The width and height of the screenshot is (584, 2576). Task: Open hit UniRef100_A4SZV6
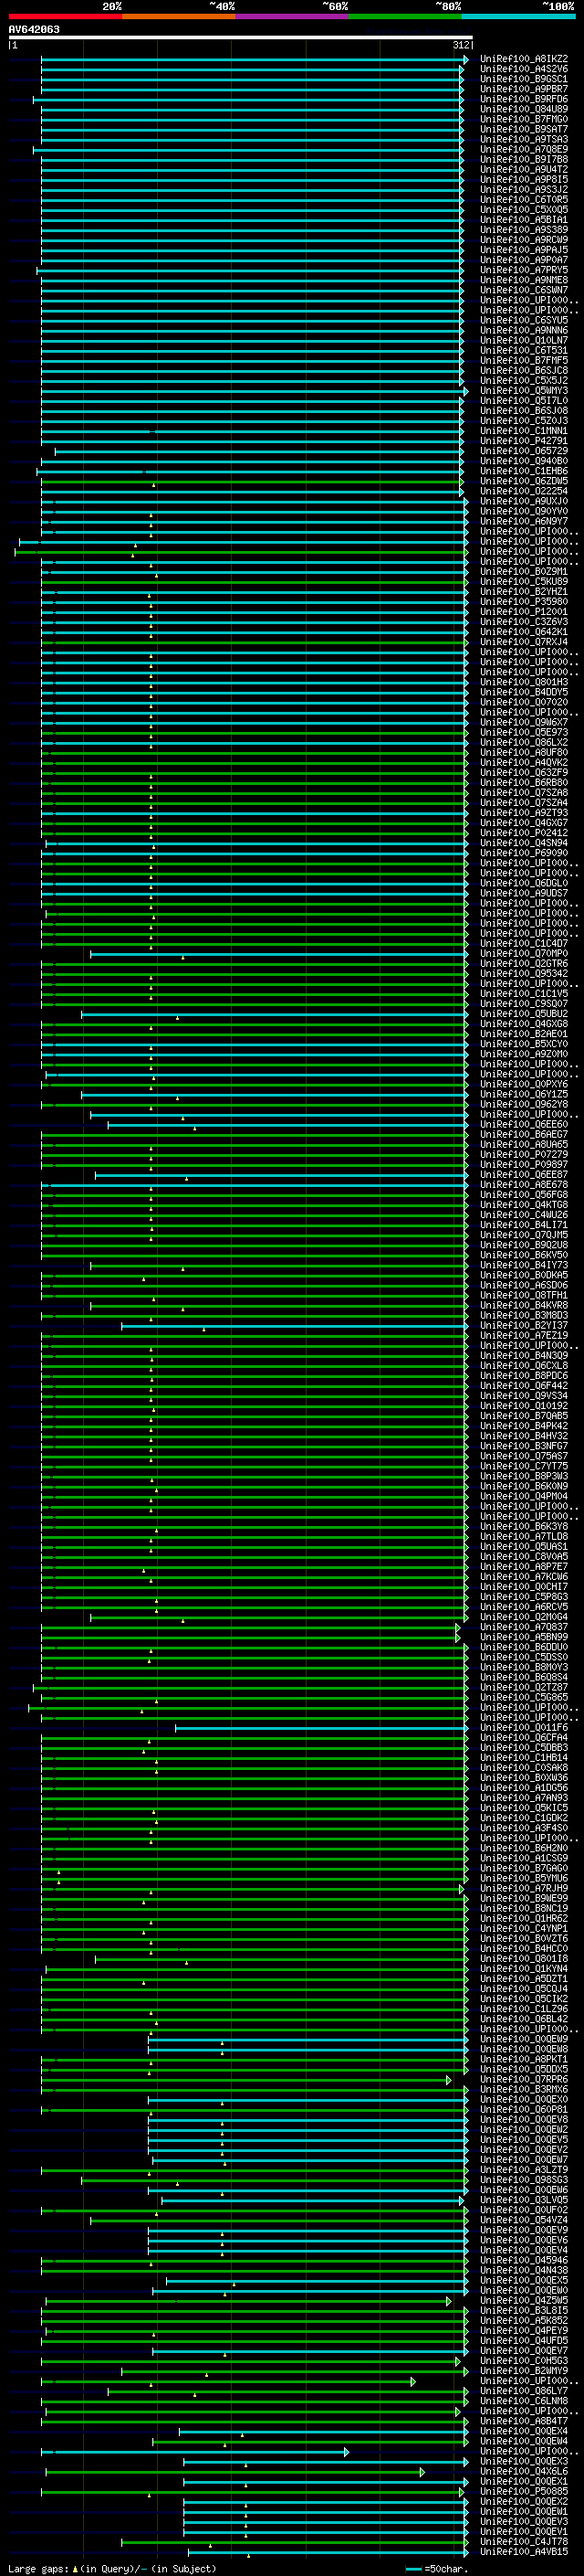[524, 69]
